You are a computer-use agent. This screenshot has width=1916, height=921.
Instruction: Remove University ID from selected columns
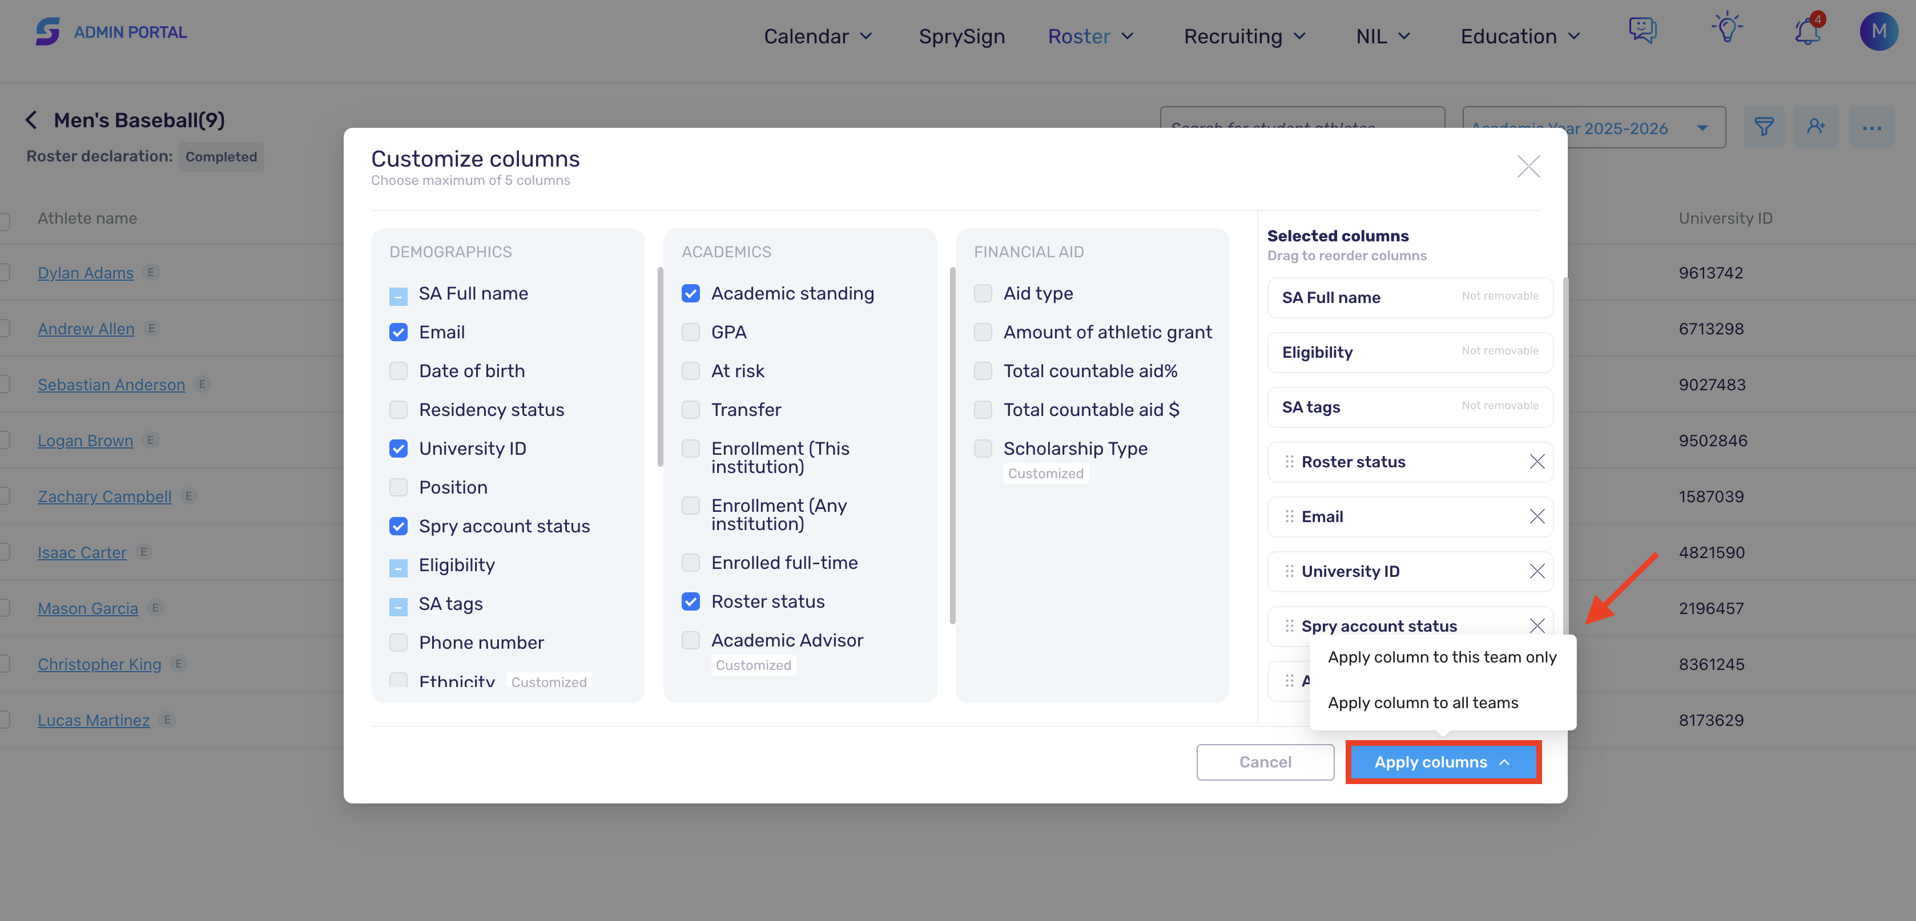point(1537,571)
